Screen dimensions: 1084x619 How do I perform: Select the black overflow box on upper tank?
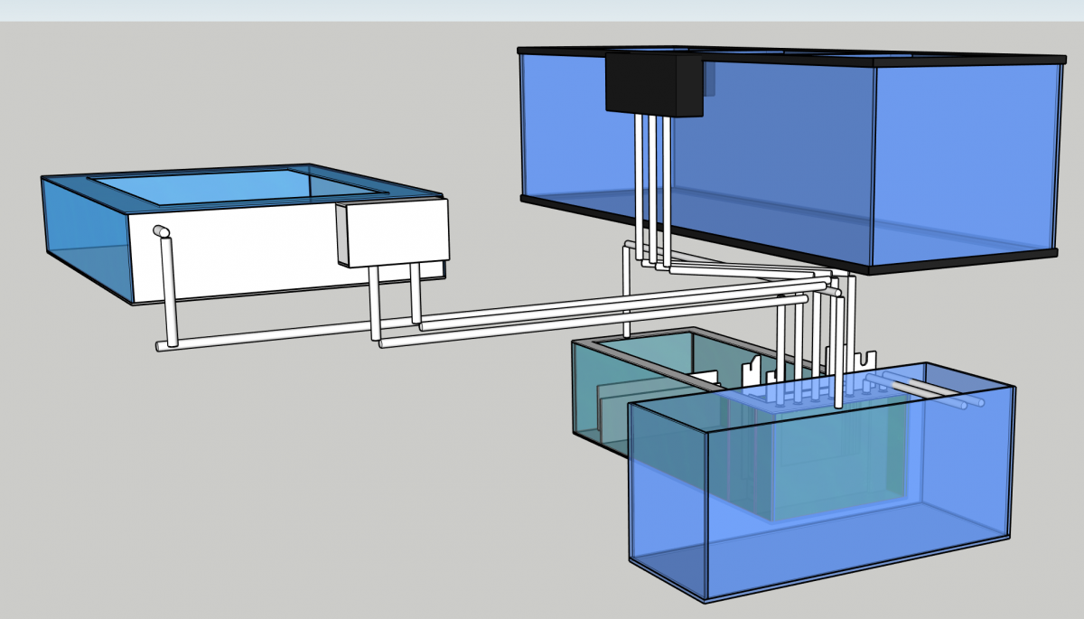[653, 83]
